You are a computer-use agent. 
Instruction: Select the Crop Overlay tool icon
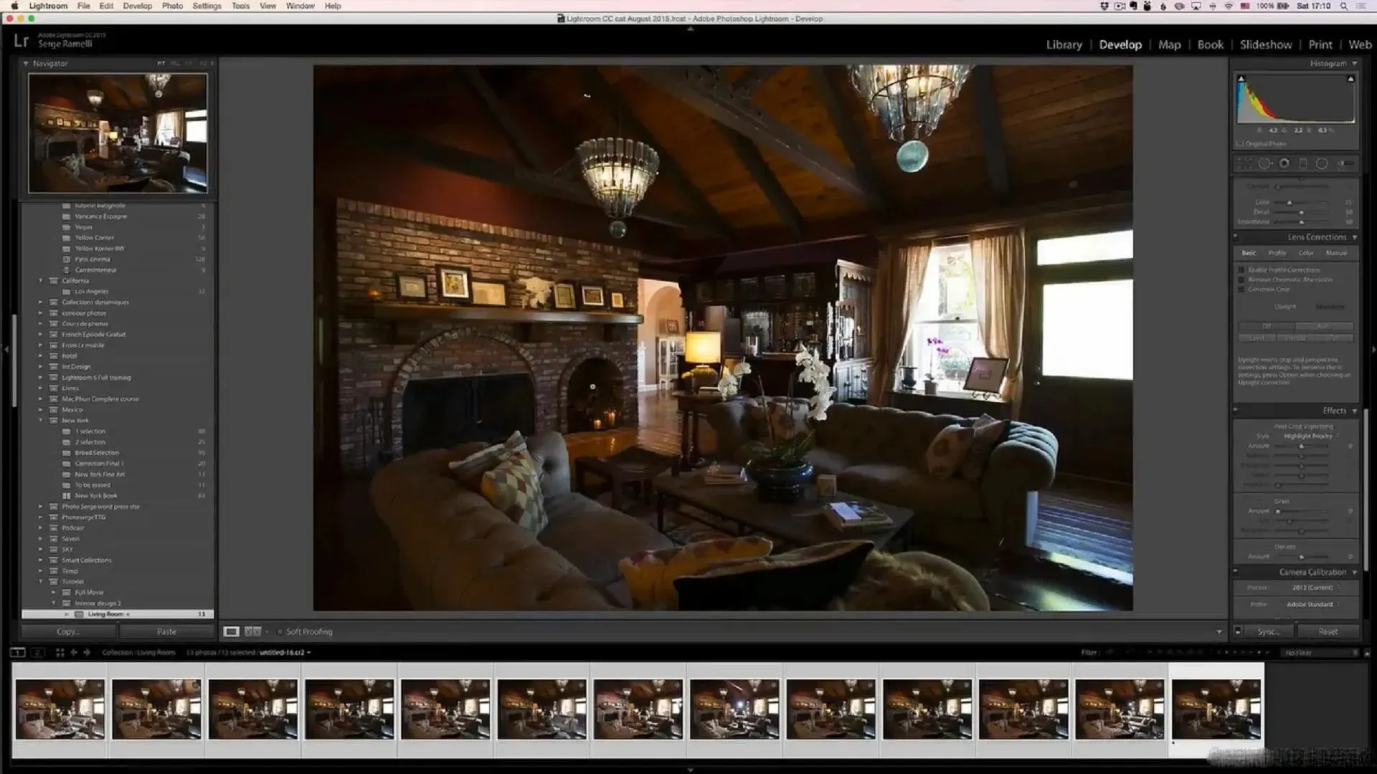click(1244, 163)
